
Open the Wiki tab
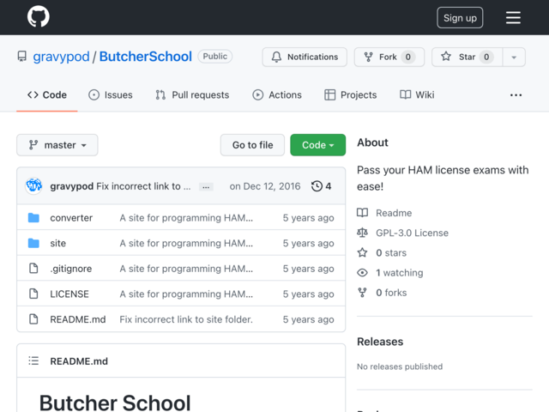pyautogui.click(x=417, y=95)
